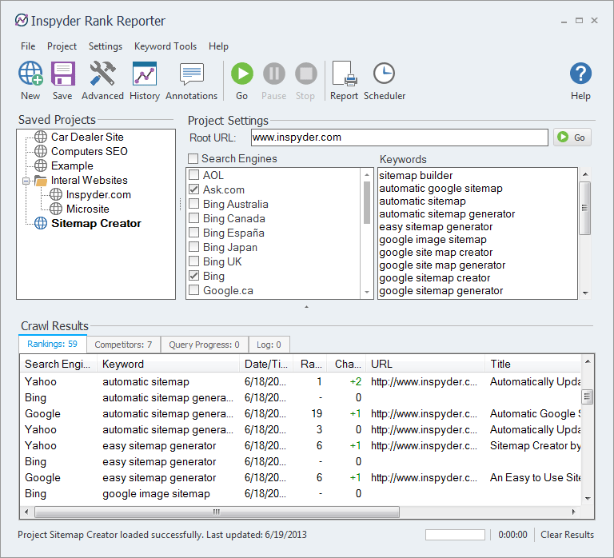Click search engines list scroll up arrow
This screenshot has height=558, width=614.
point(367,174)
